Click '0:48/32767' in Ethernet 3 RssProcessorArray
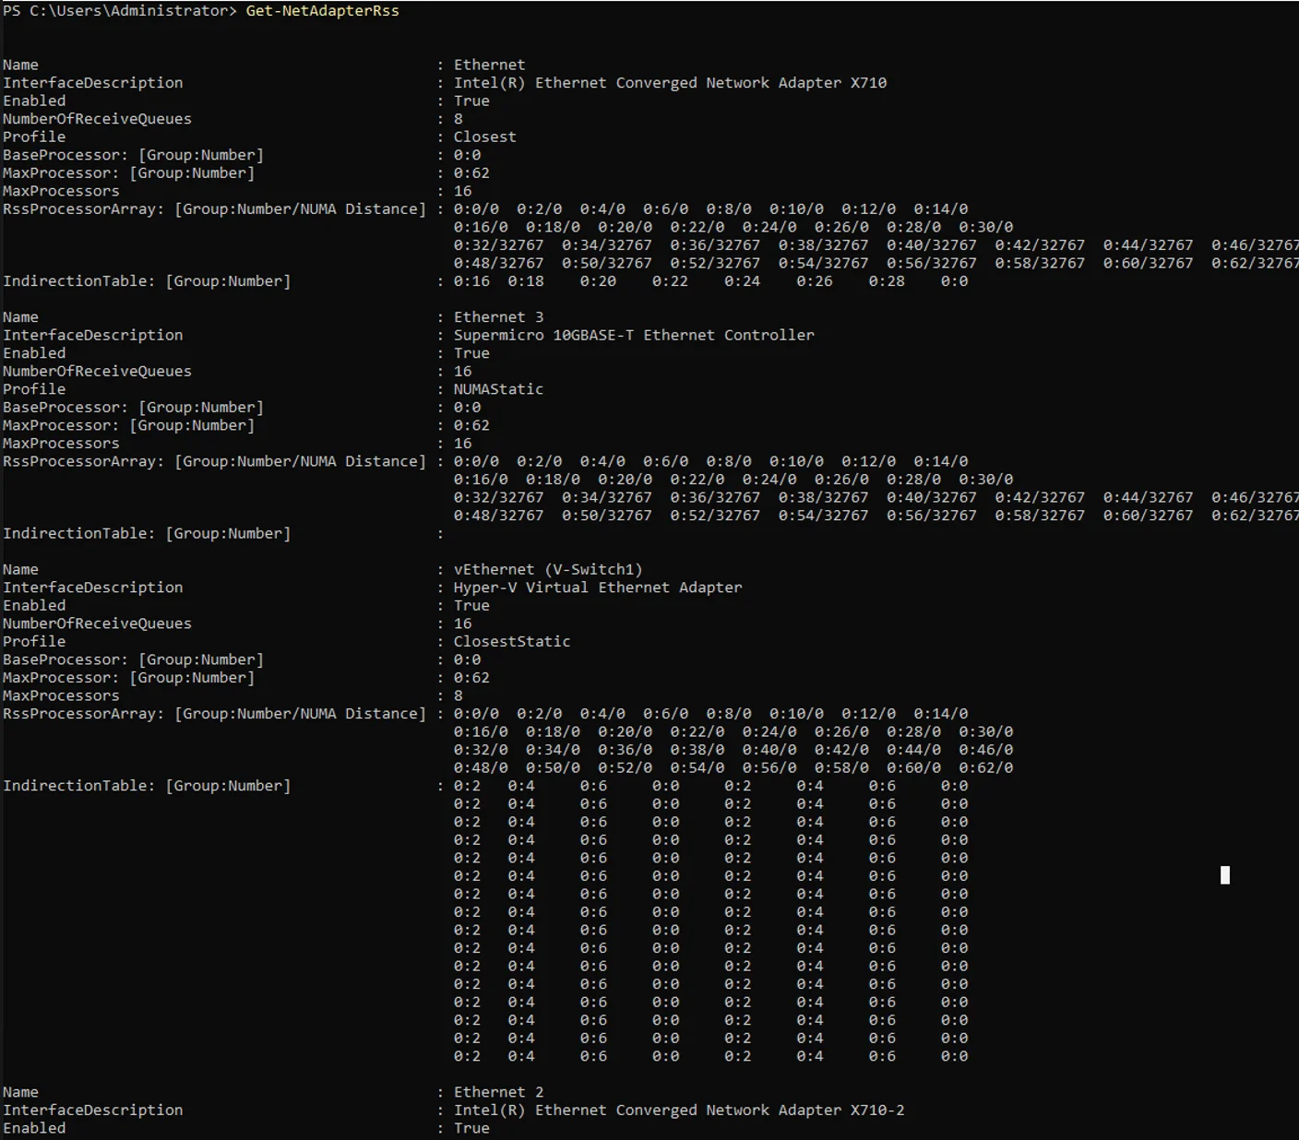This screenshot has width=1299, height=1140. point(498,516)
